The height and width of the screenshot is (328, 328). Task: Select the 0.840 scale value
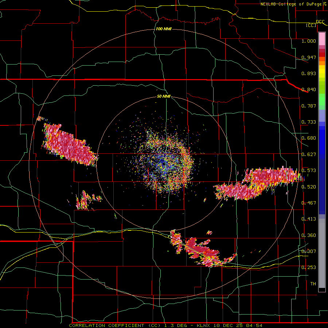point(309,90)
